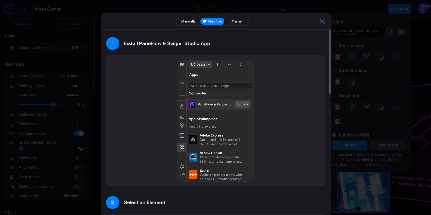Screen dimensions: 431x215
Task: Open the share link in a new tab
Action: pos(401,32)
